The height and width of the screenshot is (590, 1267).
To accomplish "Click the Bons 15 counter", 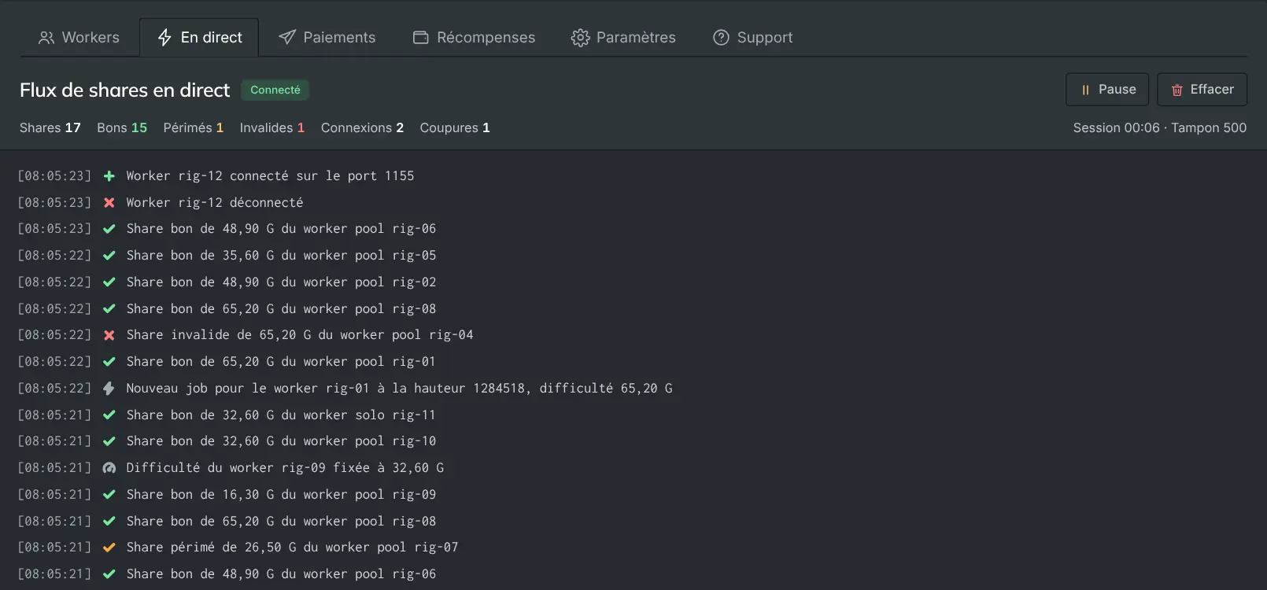I will tap(122, 127).
